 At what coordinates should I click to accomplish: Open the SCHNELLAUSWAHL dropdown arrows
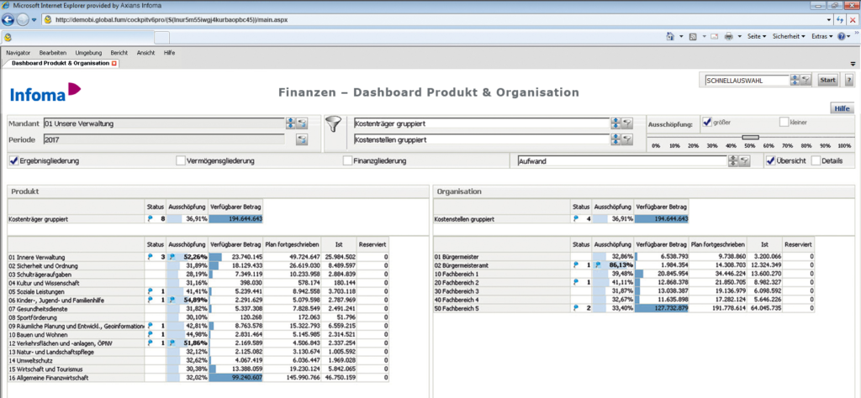[795, 80]
